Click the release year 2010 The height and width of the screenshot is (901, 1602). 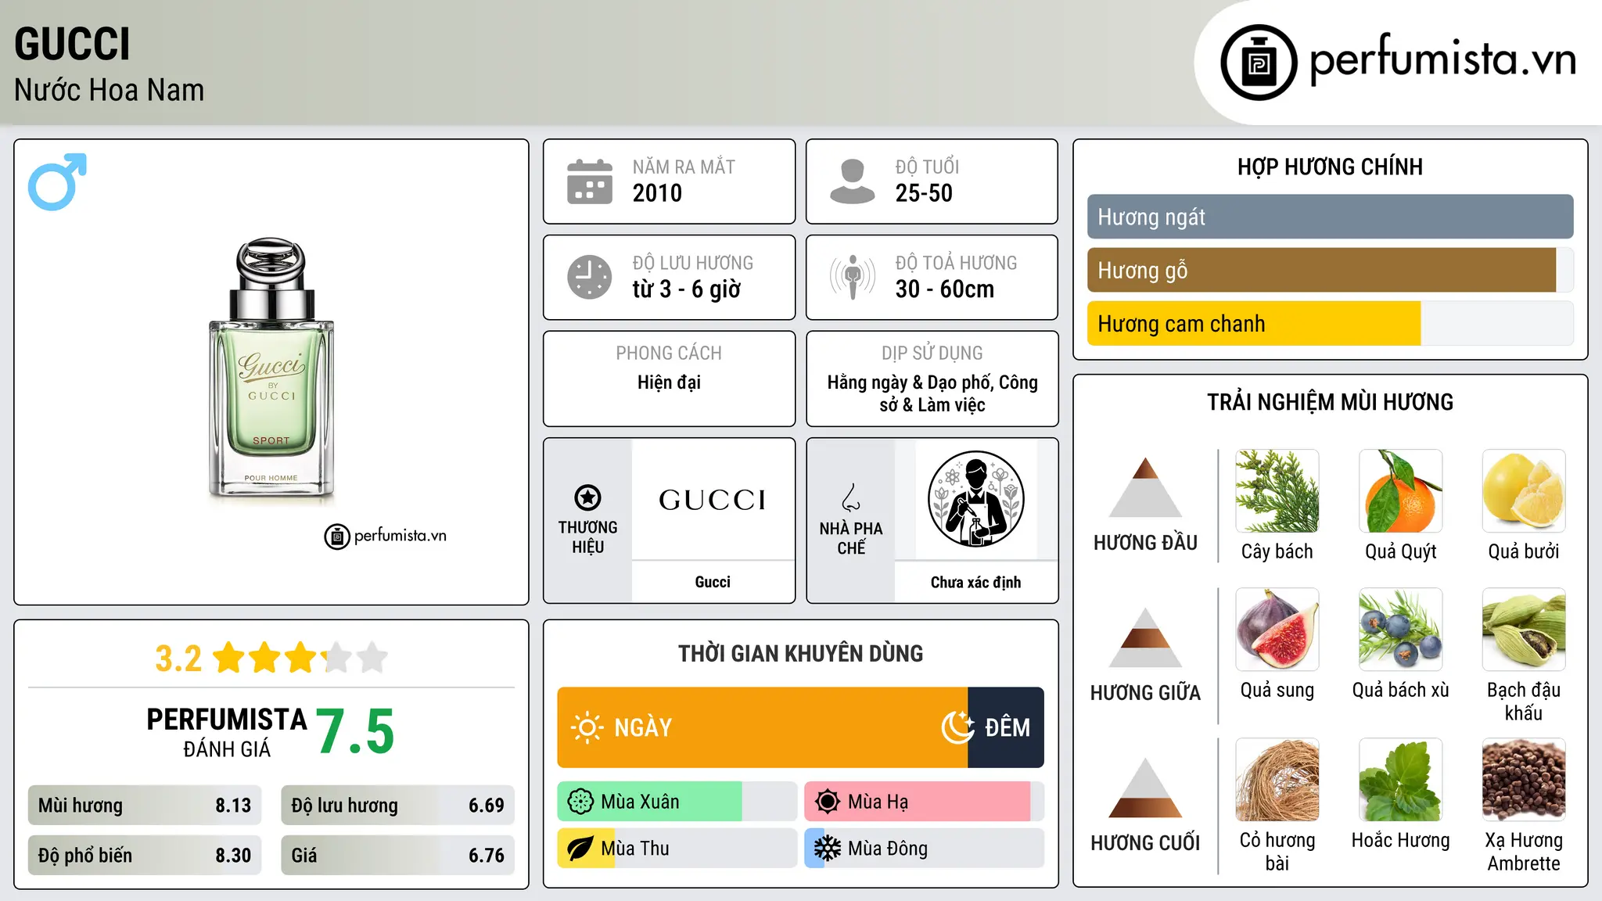(x=657, y=193)
